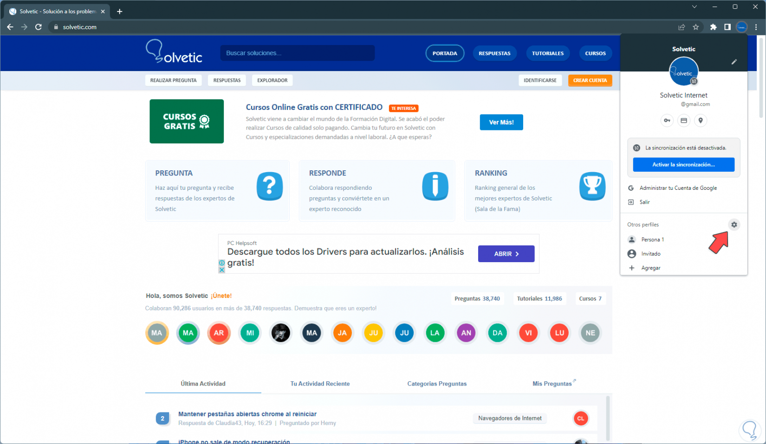Click the ¡Únete! link

221,296
